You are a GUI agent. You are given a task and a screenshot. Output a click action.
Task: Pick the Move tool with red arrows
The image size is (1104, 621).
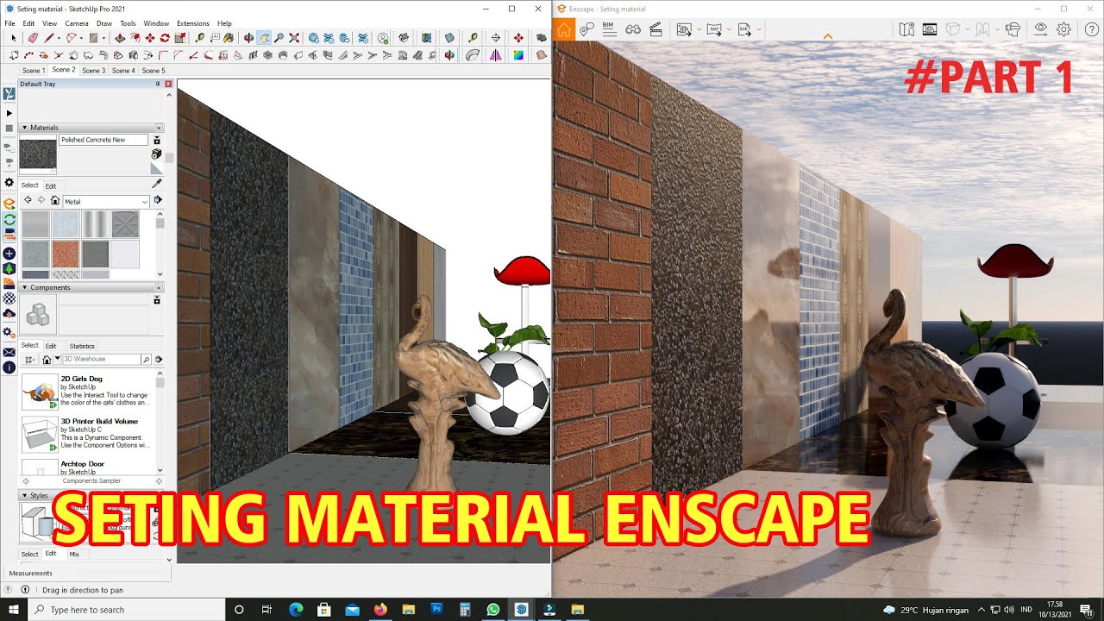coord(149,38)
